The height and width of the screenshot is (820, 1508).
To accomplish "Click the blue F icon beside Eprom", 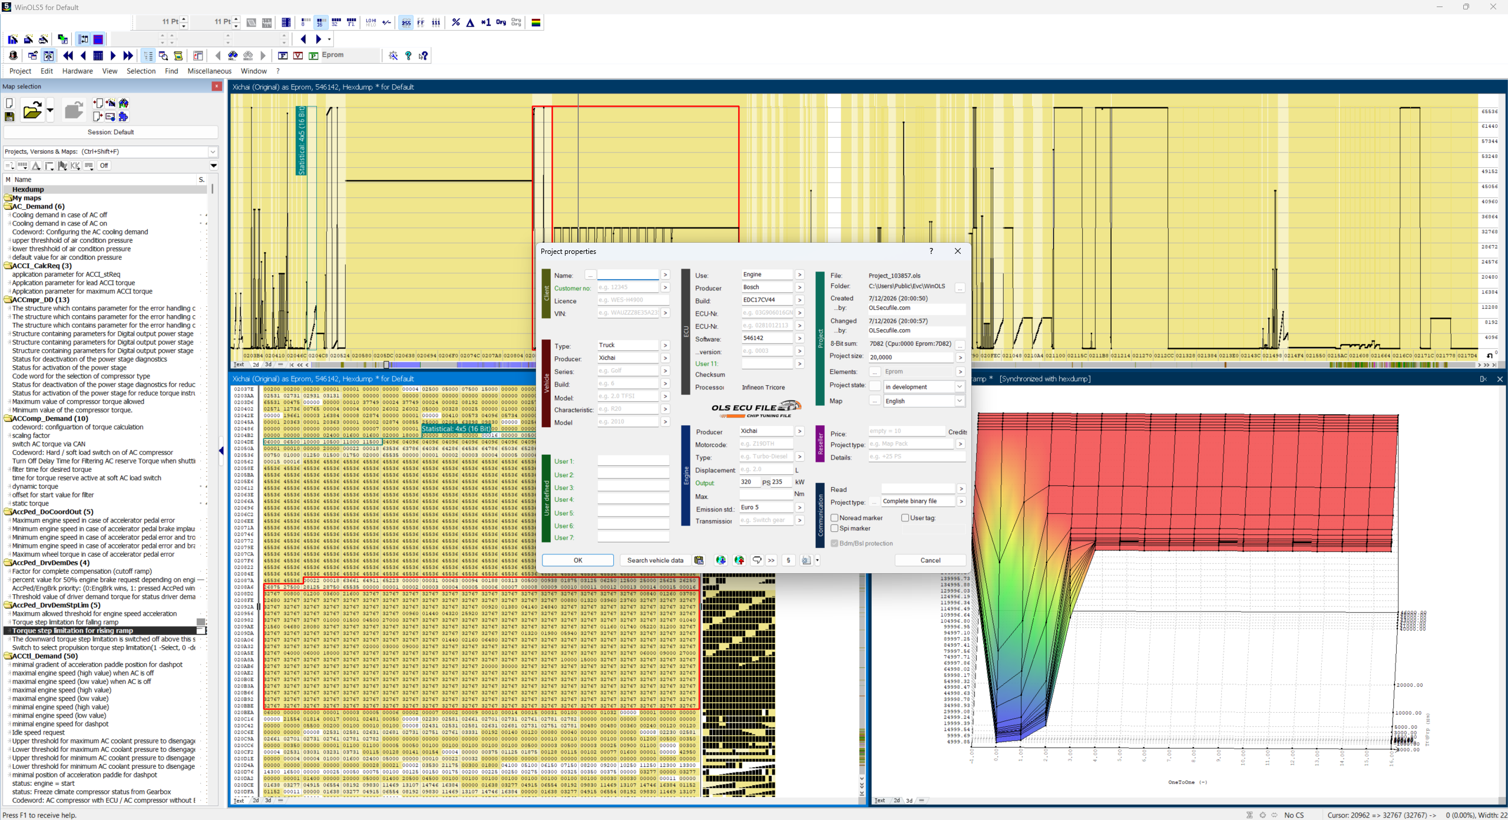I will (283, 55).
